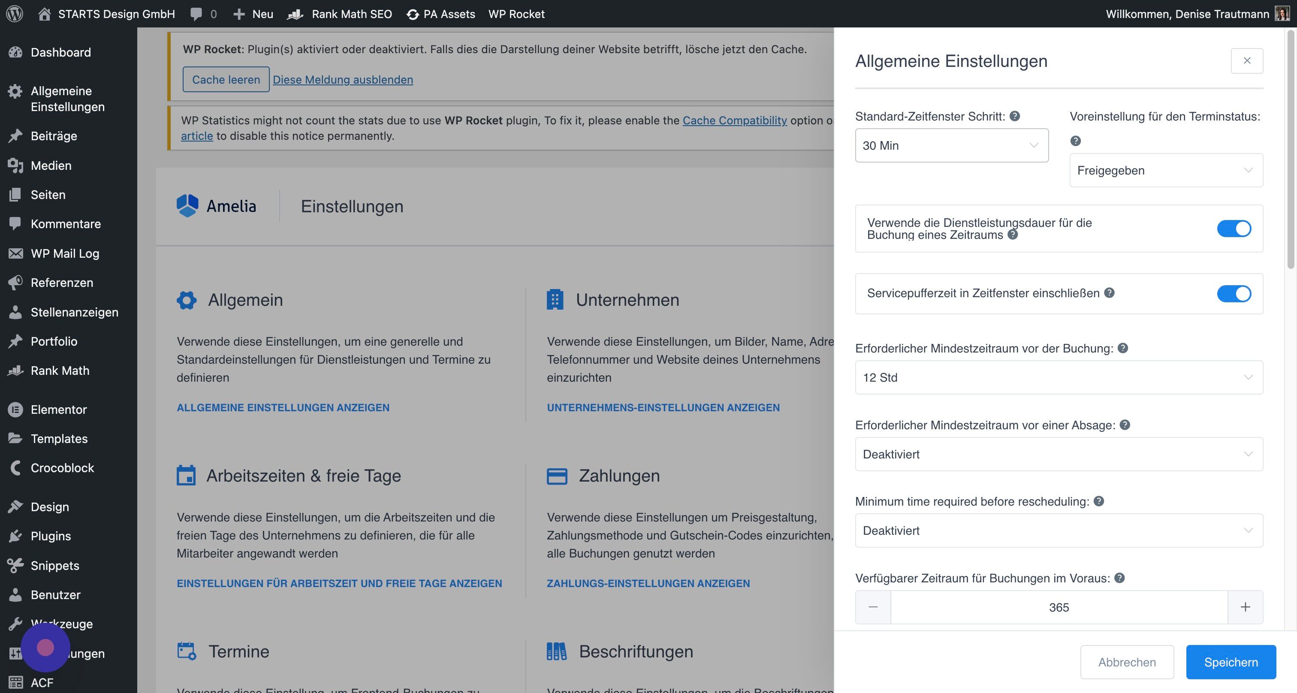
Task: Click help icon next to Standard-Zeitfenster Schritt
Action: click(1015, 116)
